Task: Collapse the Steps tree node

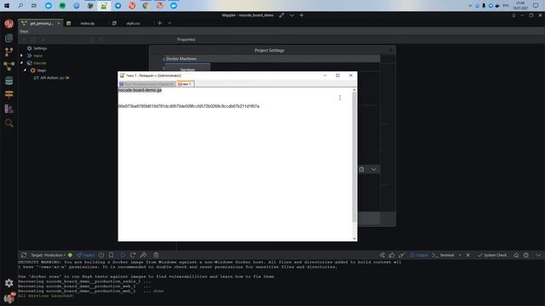Action: [25, 70]
